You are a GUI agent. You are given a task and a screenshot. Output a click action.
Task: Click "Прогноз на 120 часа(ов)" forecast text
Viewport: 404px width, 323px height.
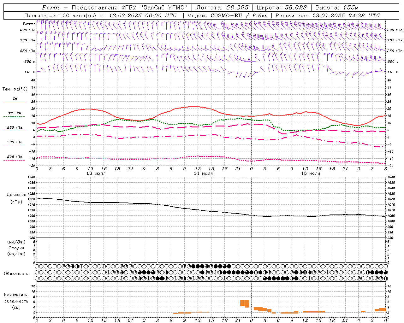[x=61, y=15]
